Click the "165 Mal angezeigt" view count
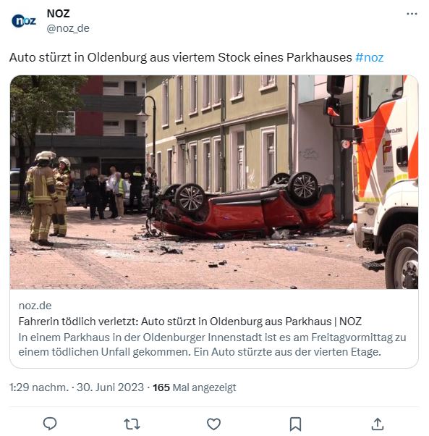429x436 pixels. 195,387
